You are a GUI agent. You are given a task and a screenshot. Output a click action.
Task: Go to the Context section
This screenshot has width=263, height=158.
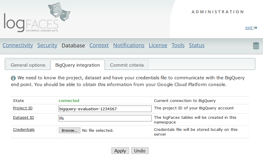[x=99, y=45]
